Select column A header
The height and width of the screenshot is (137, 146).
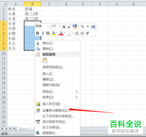16,4
